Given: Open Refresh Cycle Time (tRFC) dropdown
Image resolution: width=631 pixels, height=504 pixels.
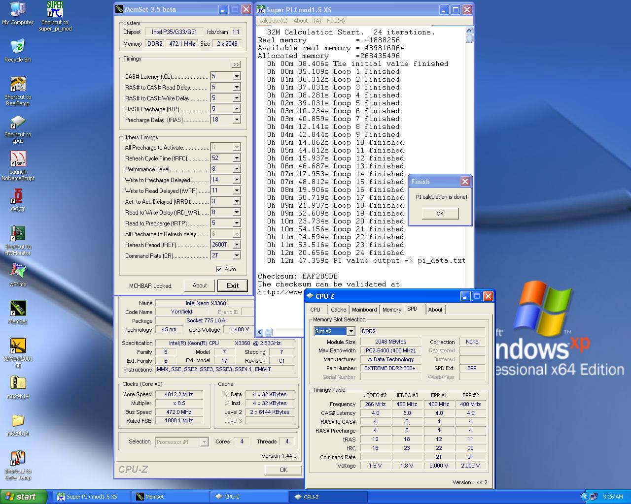Looking at the screenshot, I should pyautogui.click(x=237, y=158).
